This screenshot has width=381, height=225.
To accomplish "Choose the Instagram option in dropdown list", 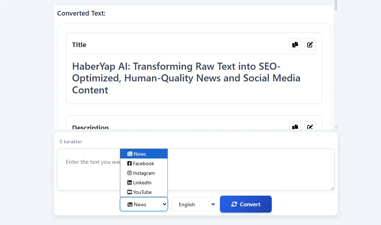I will (144, 173).
